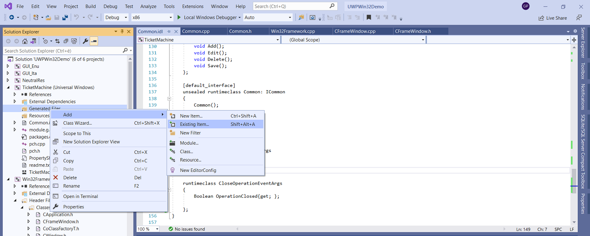Switch views using the Solution Explorer icon
Image resolution: width=590 pixels, height=236 pixels.
coord(33,41)
